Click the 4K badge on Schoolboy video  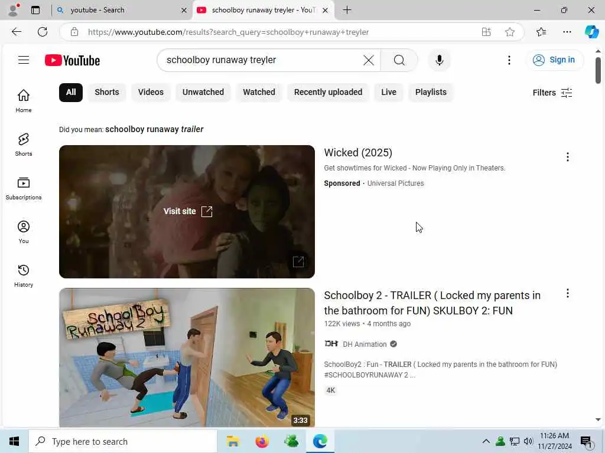(x=331, y=390)
